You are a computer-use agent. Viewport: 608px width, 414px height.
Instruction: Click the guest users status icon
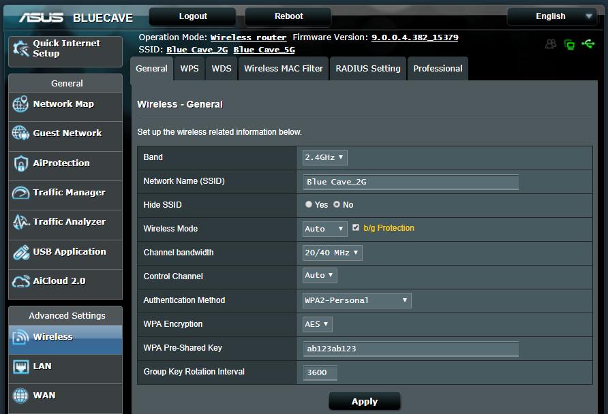click(551, 44)
